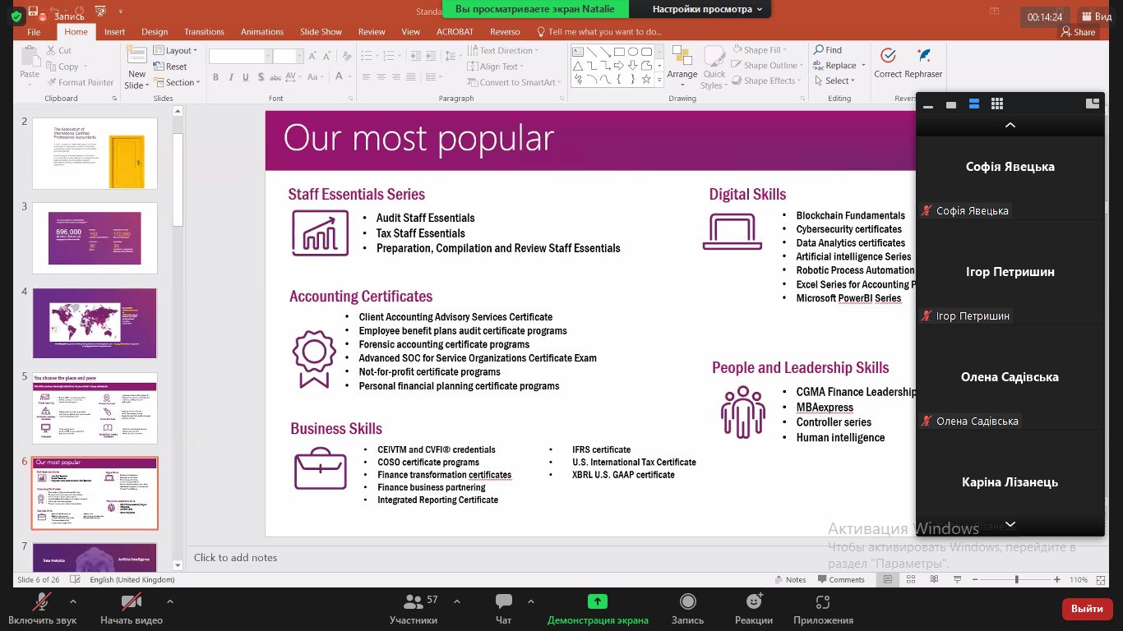The image size is (1123, 631).
Task: Open the Slide Show tab
Action: pos(321,32)
